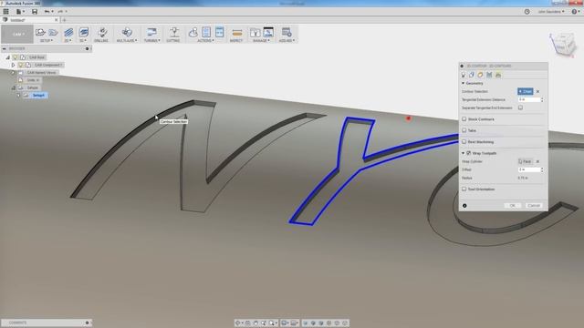Enable the Rest Machining checkbox

click(x=464, y=142)
